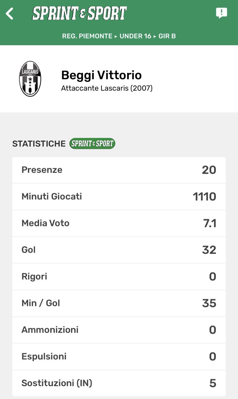238x399 pixels.
Task: Select the Media Voto row
Action: pyautogui.click(x=119, y=223)
